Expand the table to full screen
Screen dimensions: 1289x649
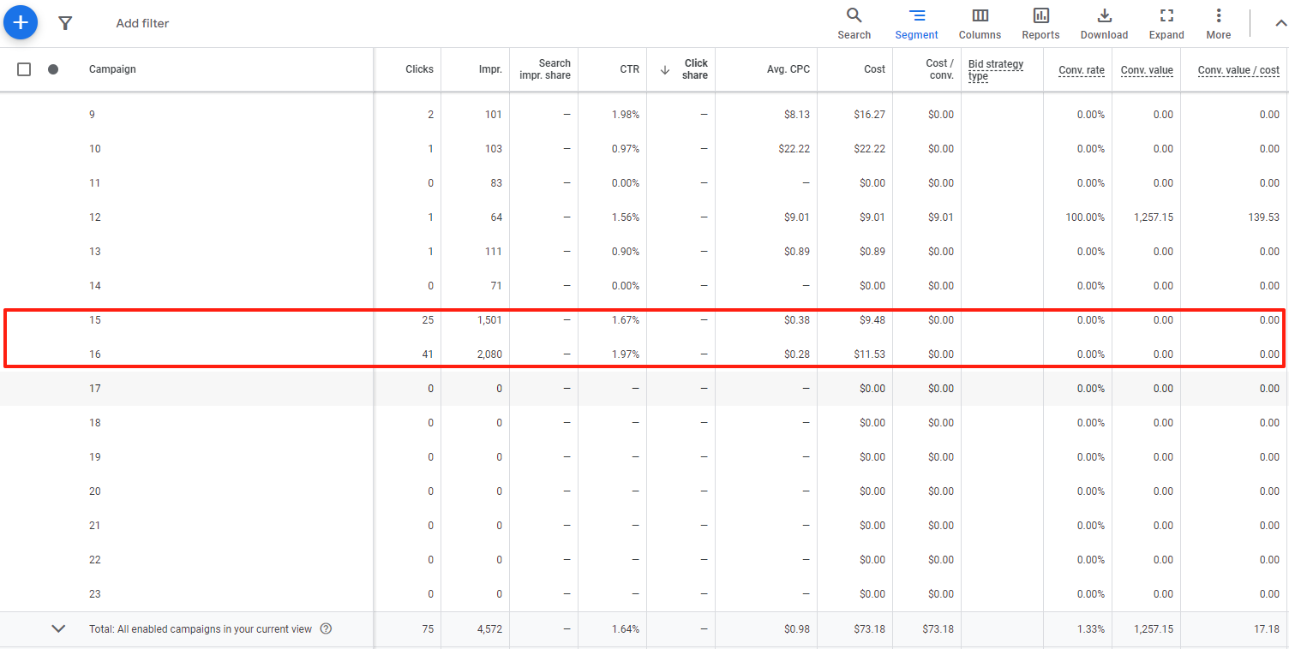(x=1166, y=23)
